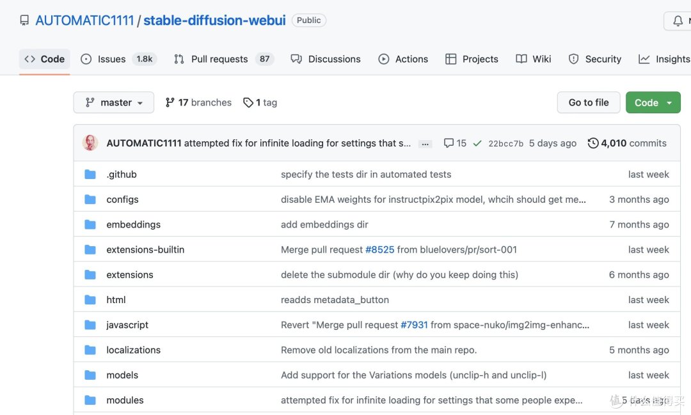The image size is (691, 415).
Task: Open the Discussions tab
Action: pos(334,59)
